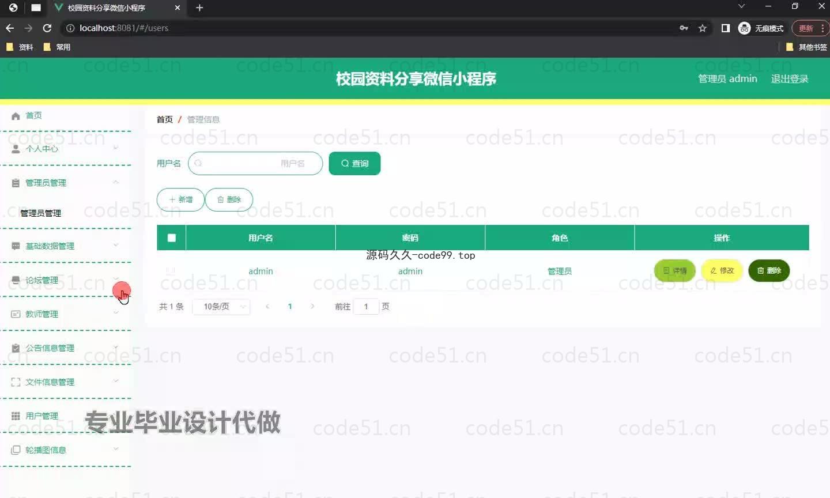Image resolution: width=830 pixels, height=498 pixels.
Task: Select page 1 in pagination
Action: tap(290, 307)
